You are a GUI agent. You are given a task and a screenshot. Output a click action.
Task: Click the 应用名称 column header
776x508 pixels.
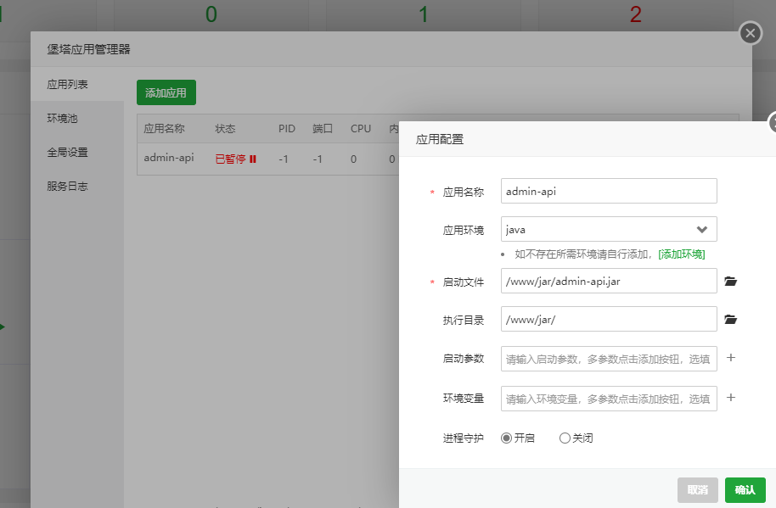165,128
